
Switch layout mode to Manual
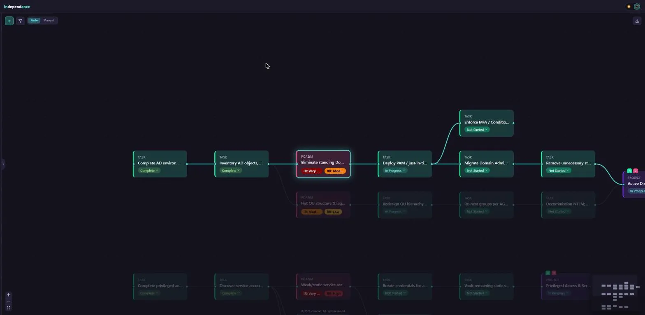click(x=49, y=20)
